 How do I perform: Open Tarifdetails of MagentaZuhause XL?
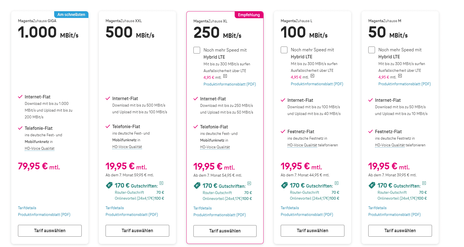coord(202,208)
